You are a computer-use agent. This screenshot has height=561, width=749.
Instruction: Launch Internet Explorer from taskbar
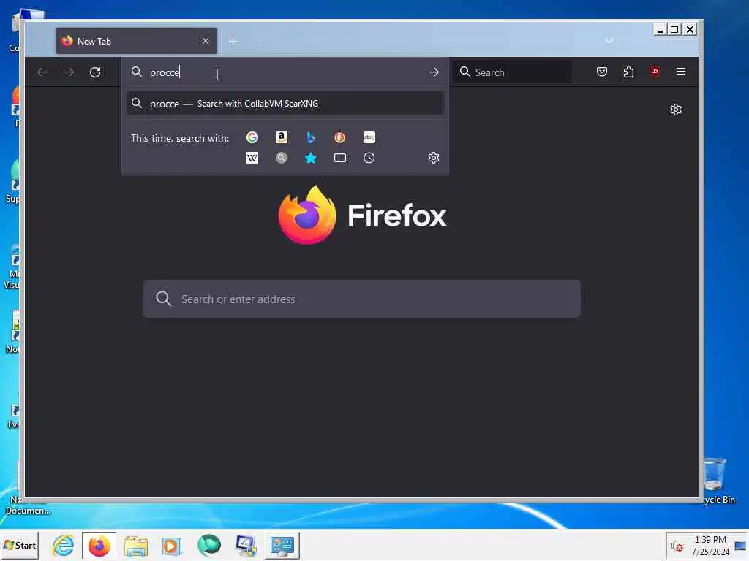click(x=63, y=545)
